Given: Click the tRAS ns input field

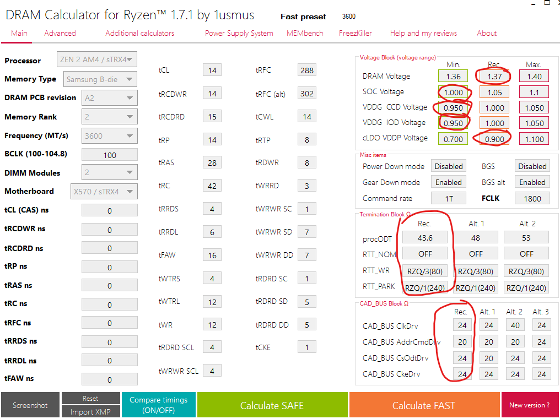Looking at the screenshot, I should tap(109, 286).
